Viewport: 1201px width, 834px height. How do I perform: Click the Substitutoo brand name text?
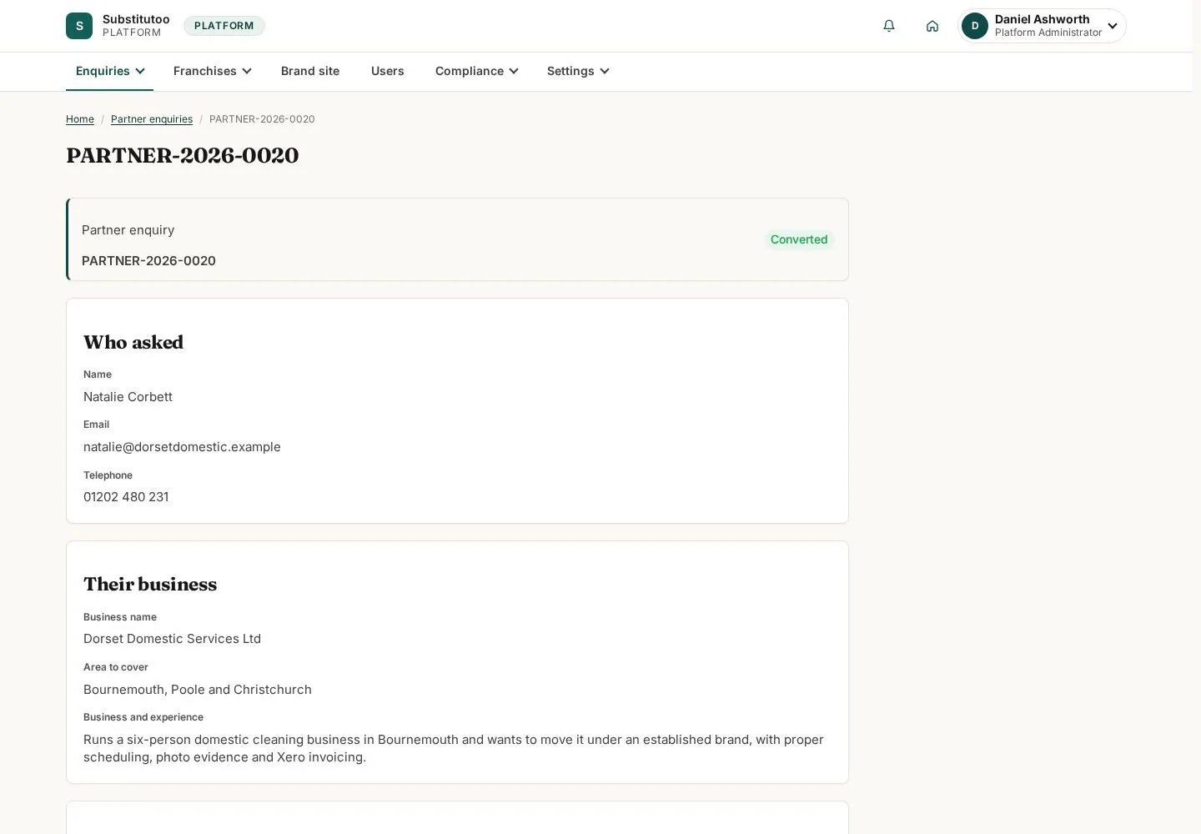pyautogui.click(x=136, y=19)
